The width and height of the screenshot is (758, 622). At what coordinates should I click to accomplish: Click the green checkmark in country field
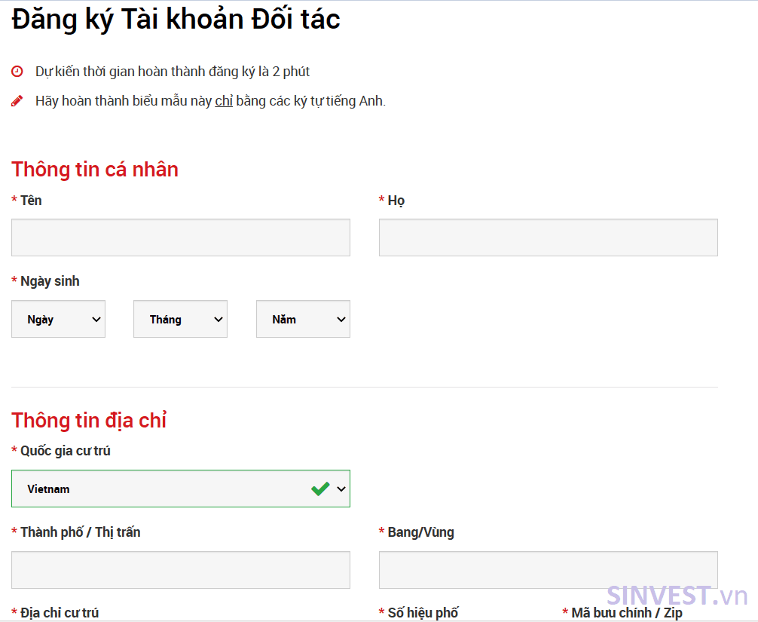[x=320, y=489]
